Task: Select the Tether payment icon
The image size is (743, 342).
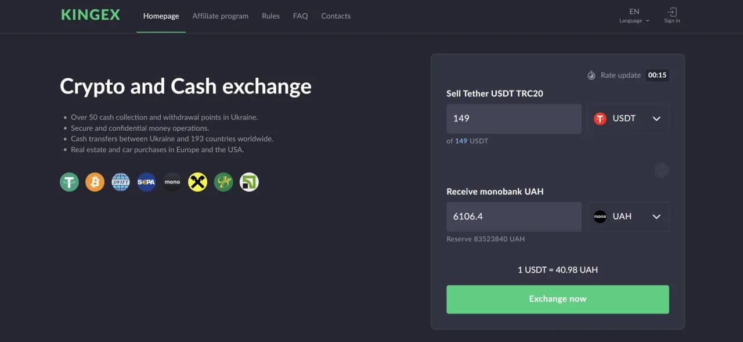Action: [x=69, y=182]
